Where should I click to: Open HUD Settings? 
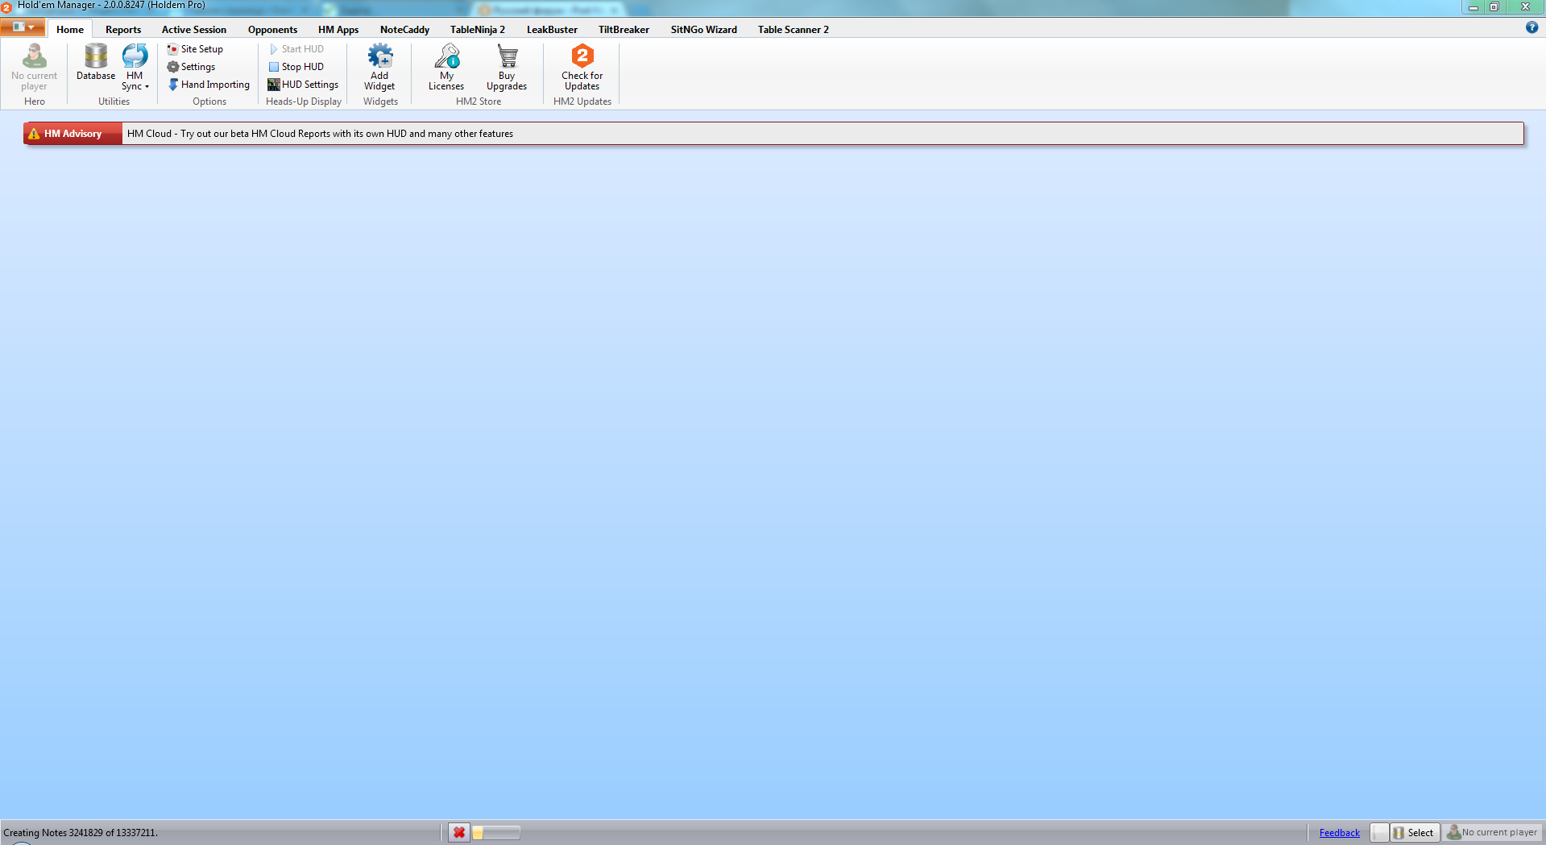click(x=303, y=85)
